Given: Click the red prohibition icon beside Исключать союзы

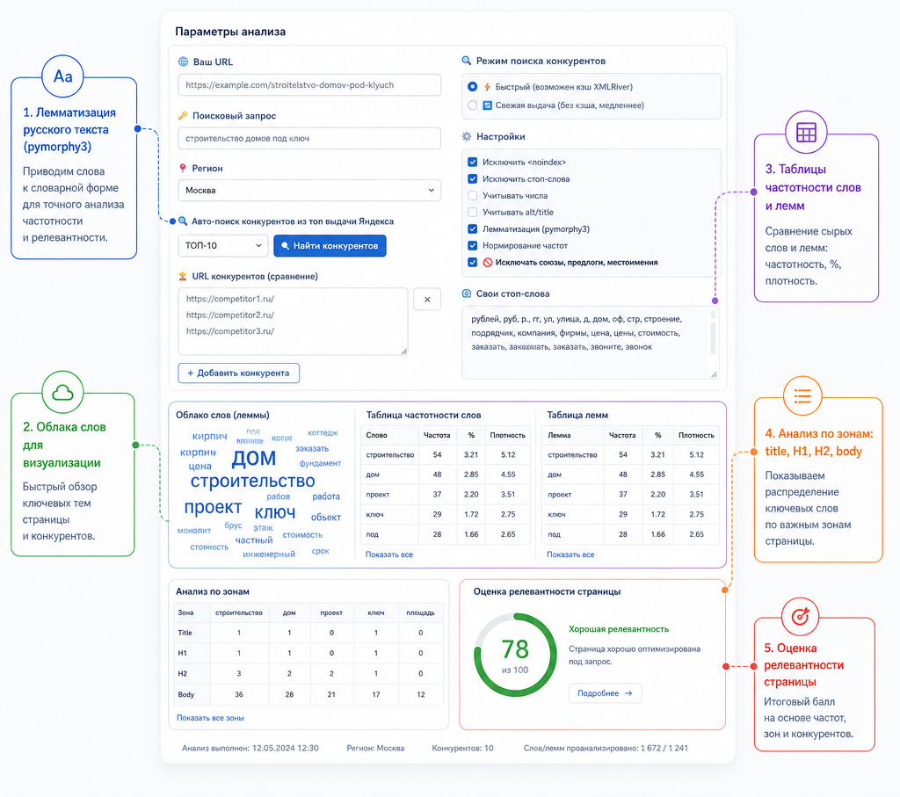Looking at the screenshot, I should [x=487, y=262].
